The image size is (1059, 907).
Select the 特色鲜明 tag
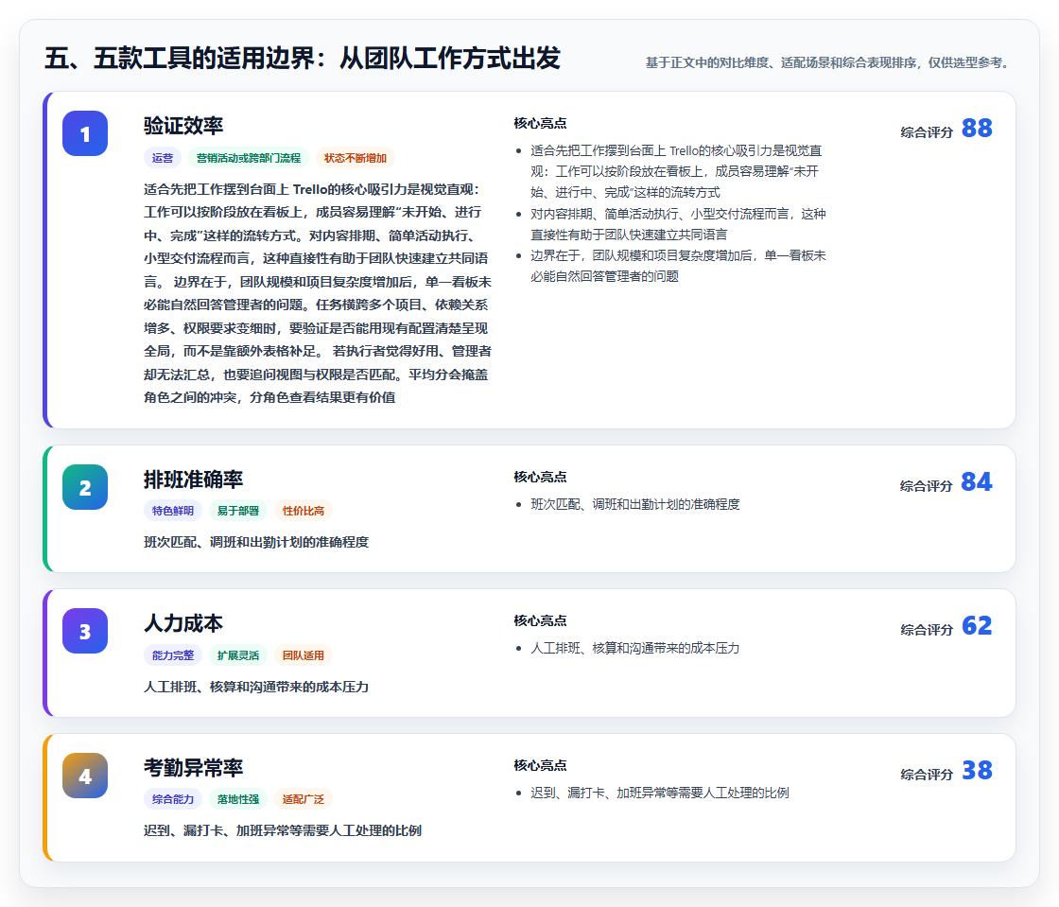pos(173,511)
